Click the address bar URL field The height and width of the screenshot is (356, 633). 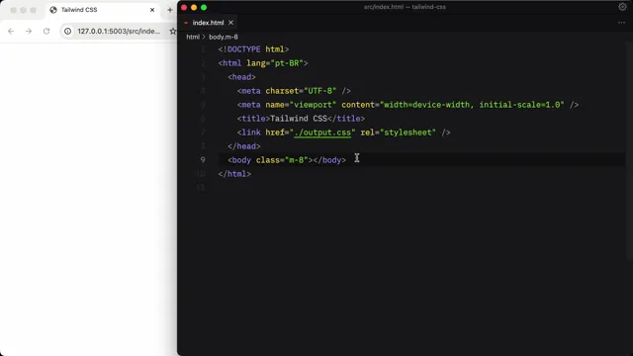tap(119, 31)
